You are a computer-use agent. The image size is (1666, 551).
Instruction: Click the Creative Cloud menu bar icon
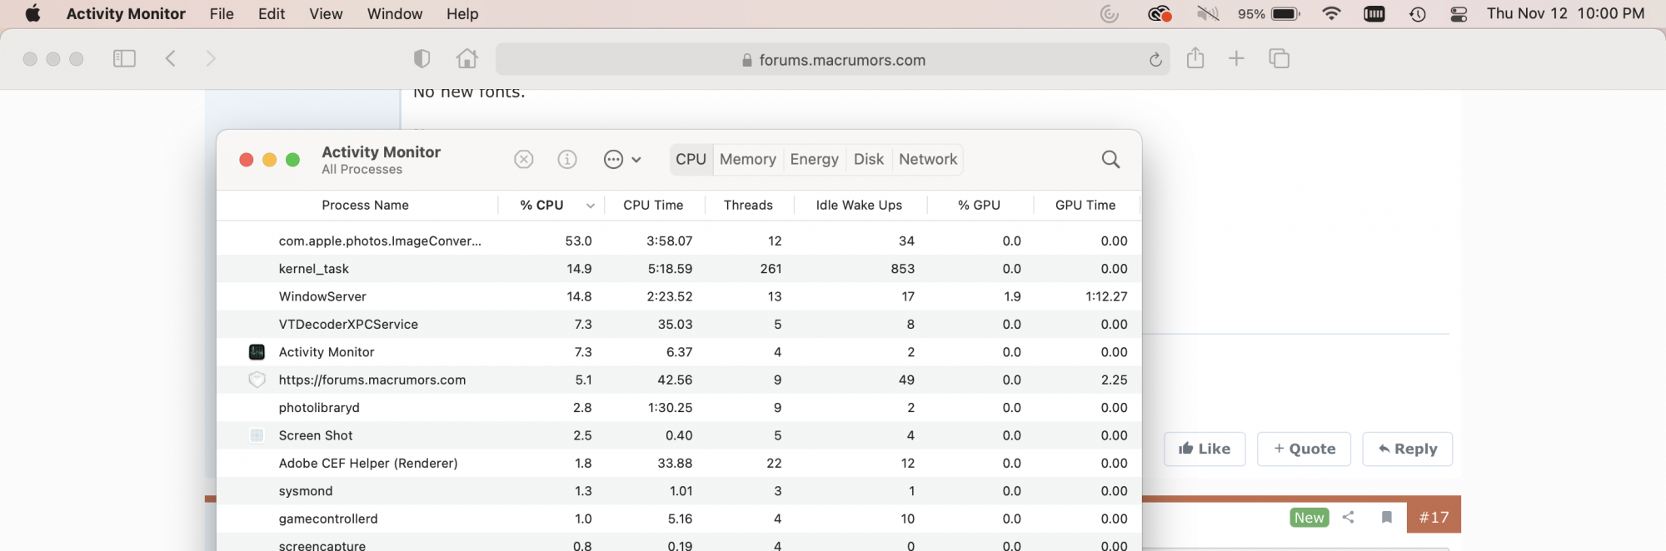click(x=1160, y=13)
